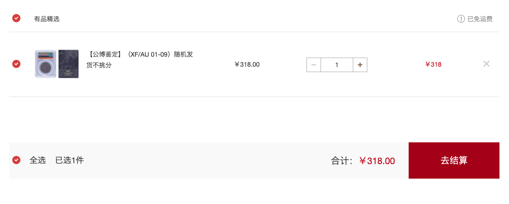
Task: Open the 【公博鉴定】 product title link
Action: click(x=139, y=60)
